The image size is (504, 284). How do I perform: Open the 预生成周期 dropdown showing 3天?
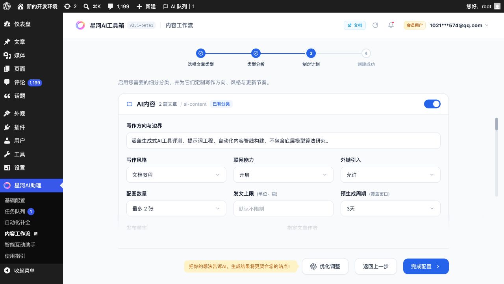[391, 209]
